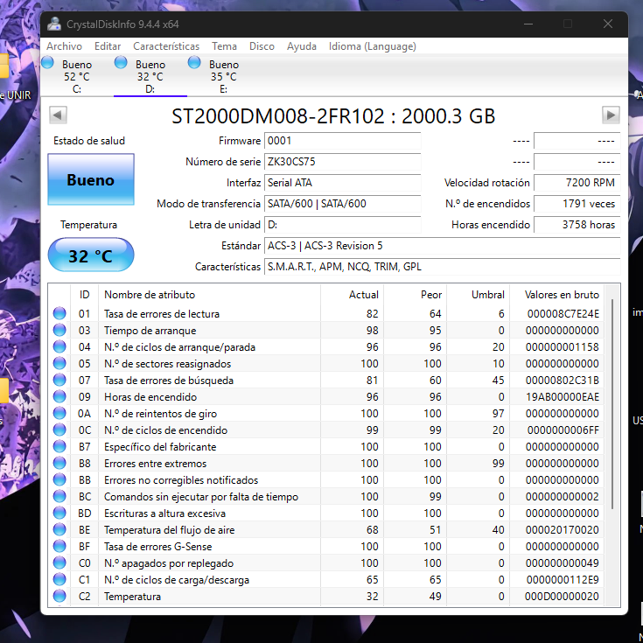
Task: Click status orb for attribute BE
Action: [59, 530]
